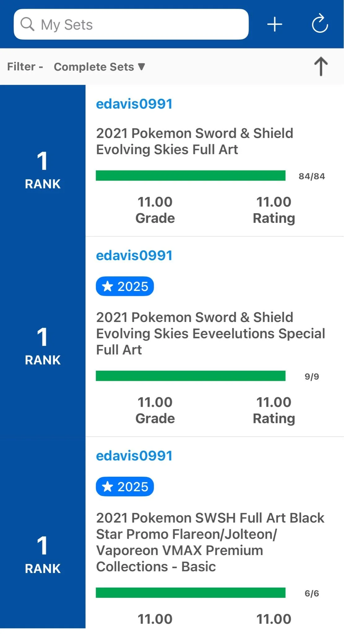The height and width of the screenshot is (634, 344).
Task: Tap the 84/84 green progress bar
Action: [x=190, y=176]
